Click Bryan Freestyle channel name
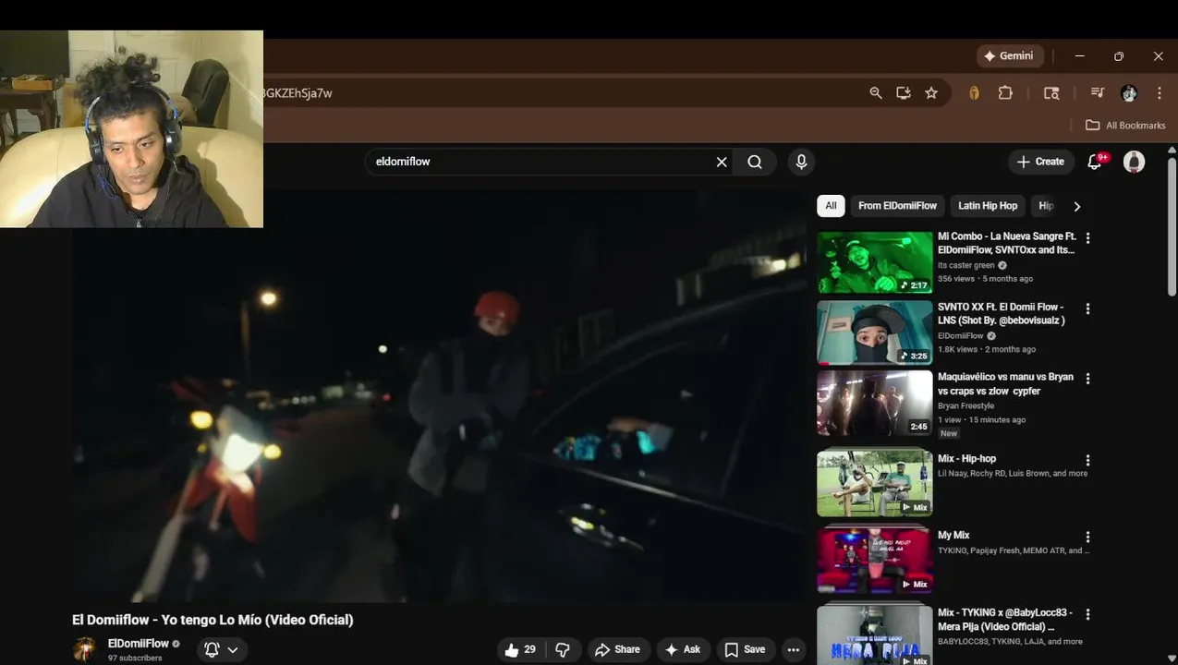This screenshot has height=665, width=1178. pyautogui.click(x=966, y=405)
